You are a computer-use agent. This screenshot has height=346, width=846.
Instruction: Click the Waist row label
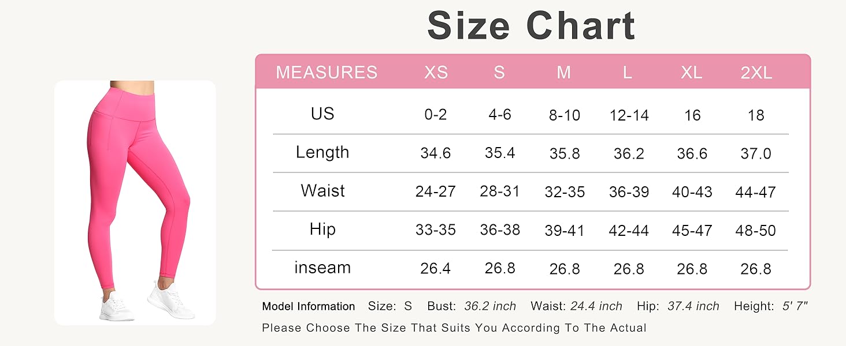[x=322, y=191]
